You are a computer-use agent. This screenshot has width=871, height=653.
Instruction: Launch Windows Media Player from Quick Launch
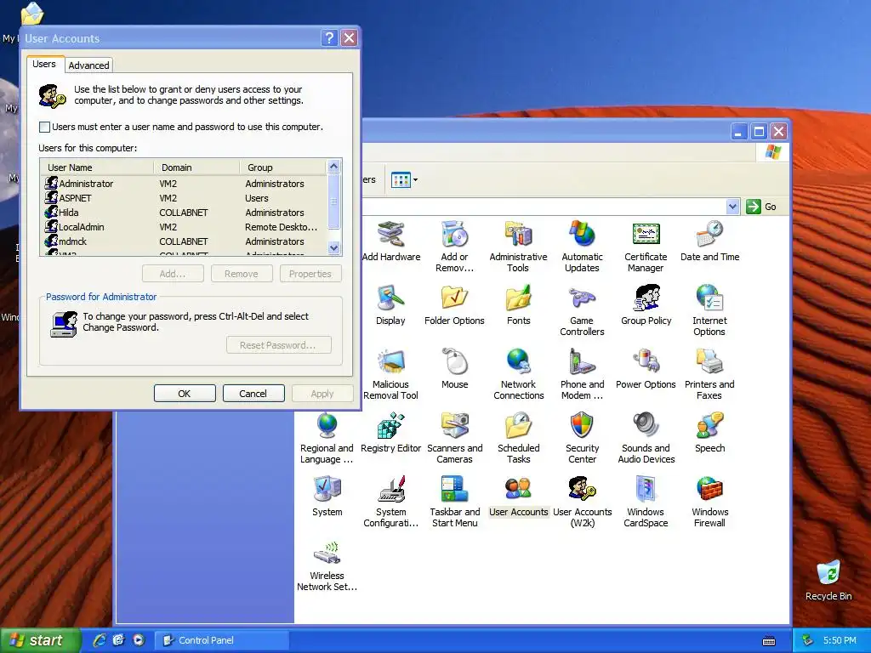coord(139,639)
